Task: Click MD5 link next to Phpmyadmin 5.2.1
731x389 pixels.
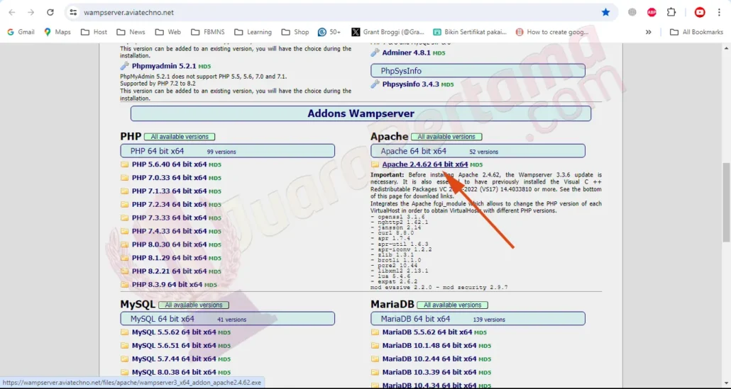Action: (204, 67)
